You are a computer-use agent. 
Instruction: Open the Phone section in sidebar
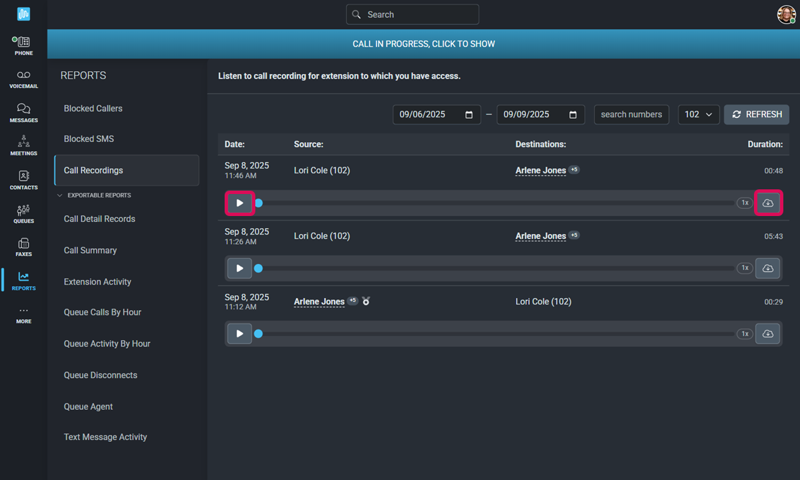coord(23,45)
